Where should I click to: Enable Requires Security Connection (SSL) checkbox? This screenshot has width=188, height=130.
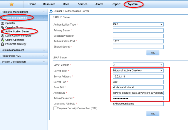[x=55, y=108]
